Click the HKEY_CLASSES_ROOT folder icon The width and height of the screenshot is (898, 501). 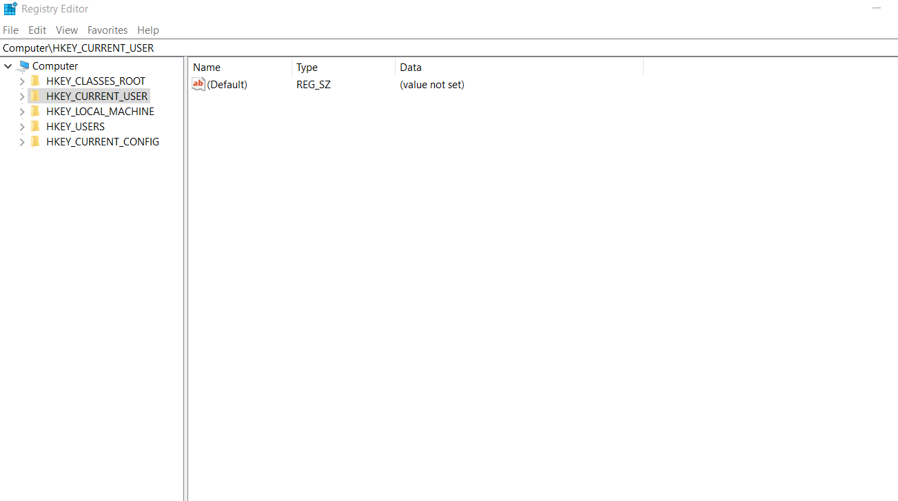pyautogui.click(x=36, y=81)
